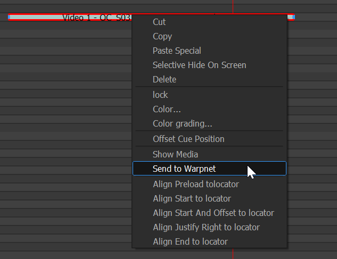The height and width of the screenshot is (259, 337).
Task: Choose Selective Hide On Screen
Action: pyautogui.click(x=199, y=65)
